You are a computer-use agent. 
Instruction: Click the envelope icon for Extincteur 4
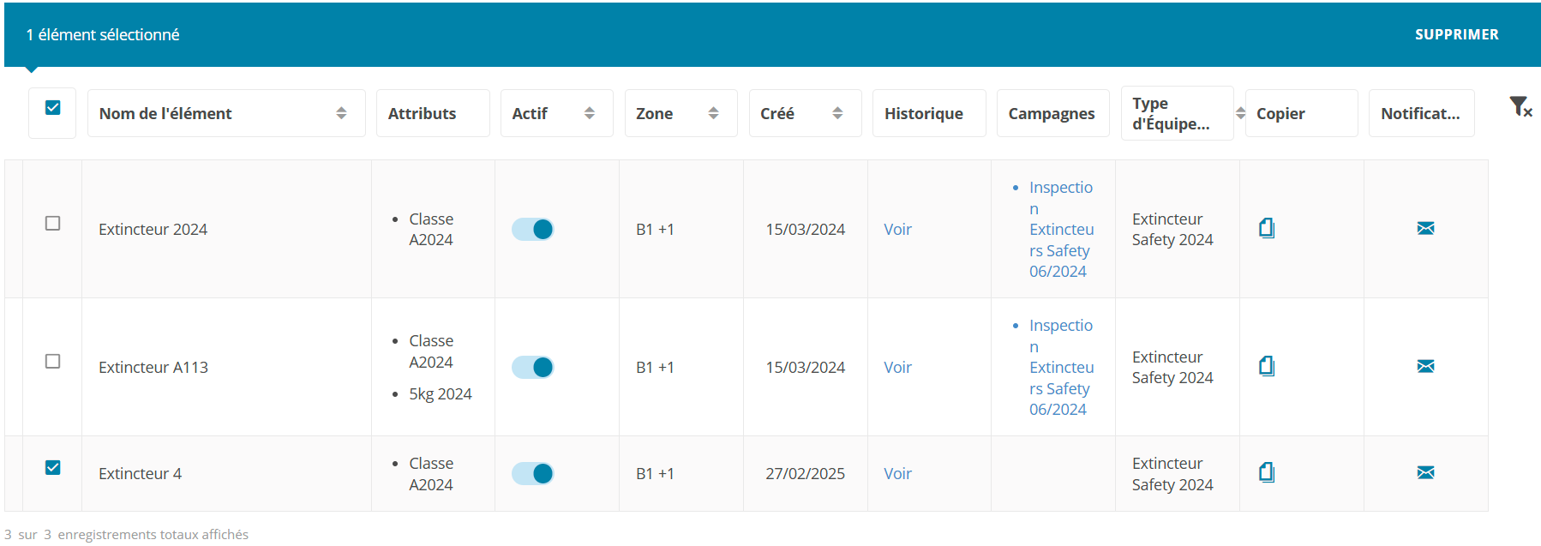tap(1425, 473)
